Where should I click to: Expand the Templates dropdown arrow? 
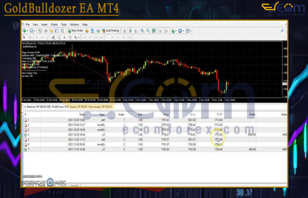(190, 31)
